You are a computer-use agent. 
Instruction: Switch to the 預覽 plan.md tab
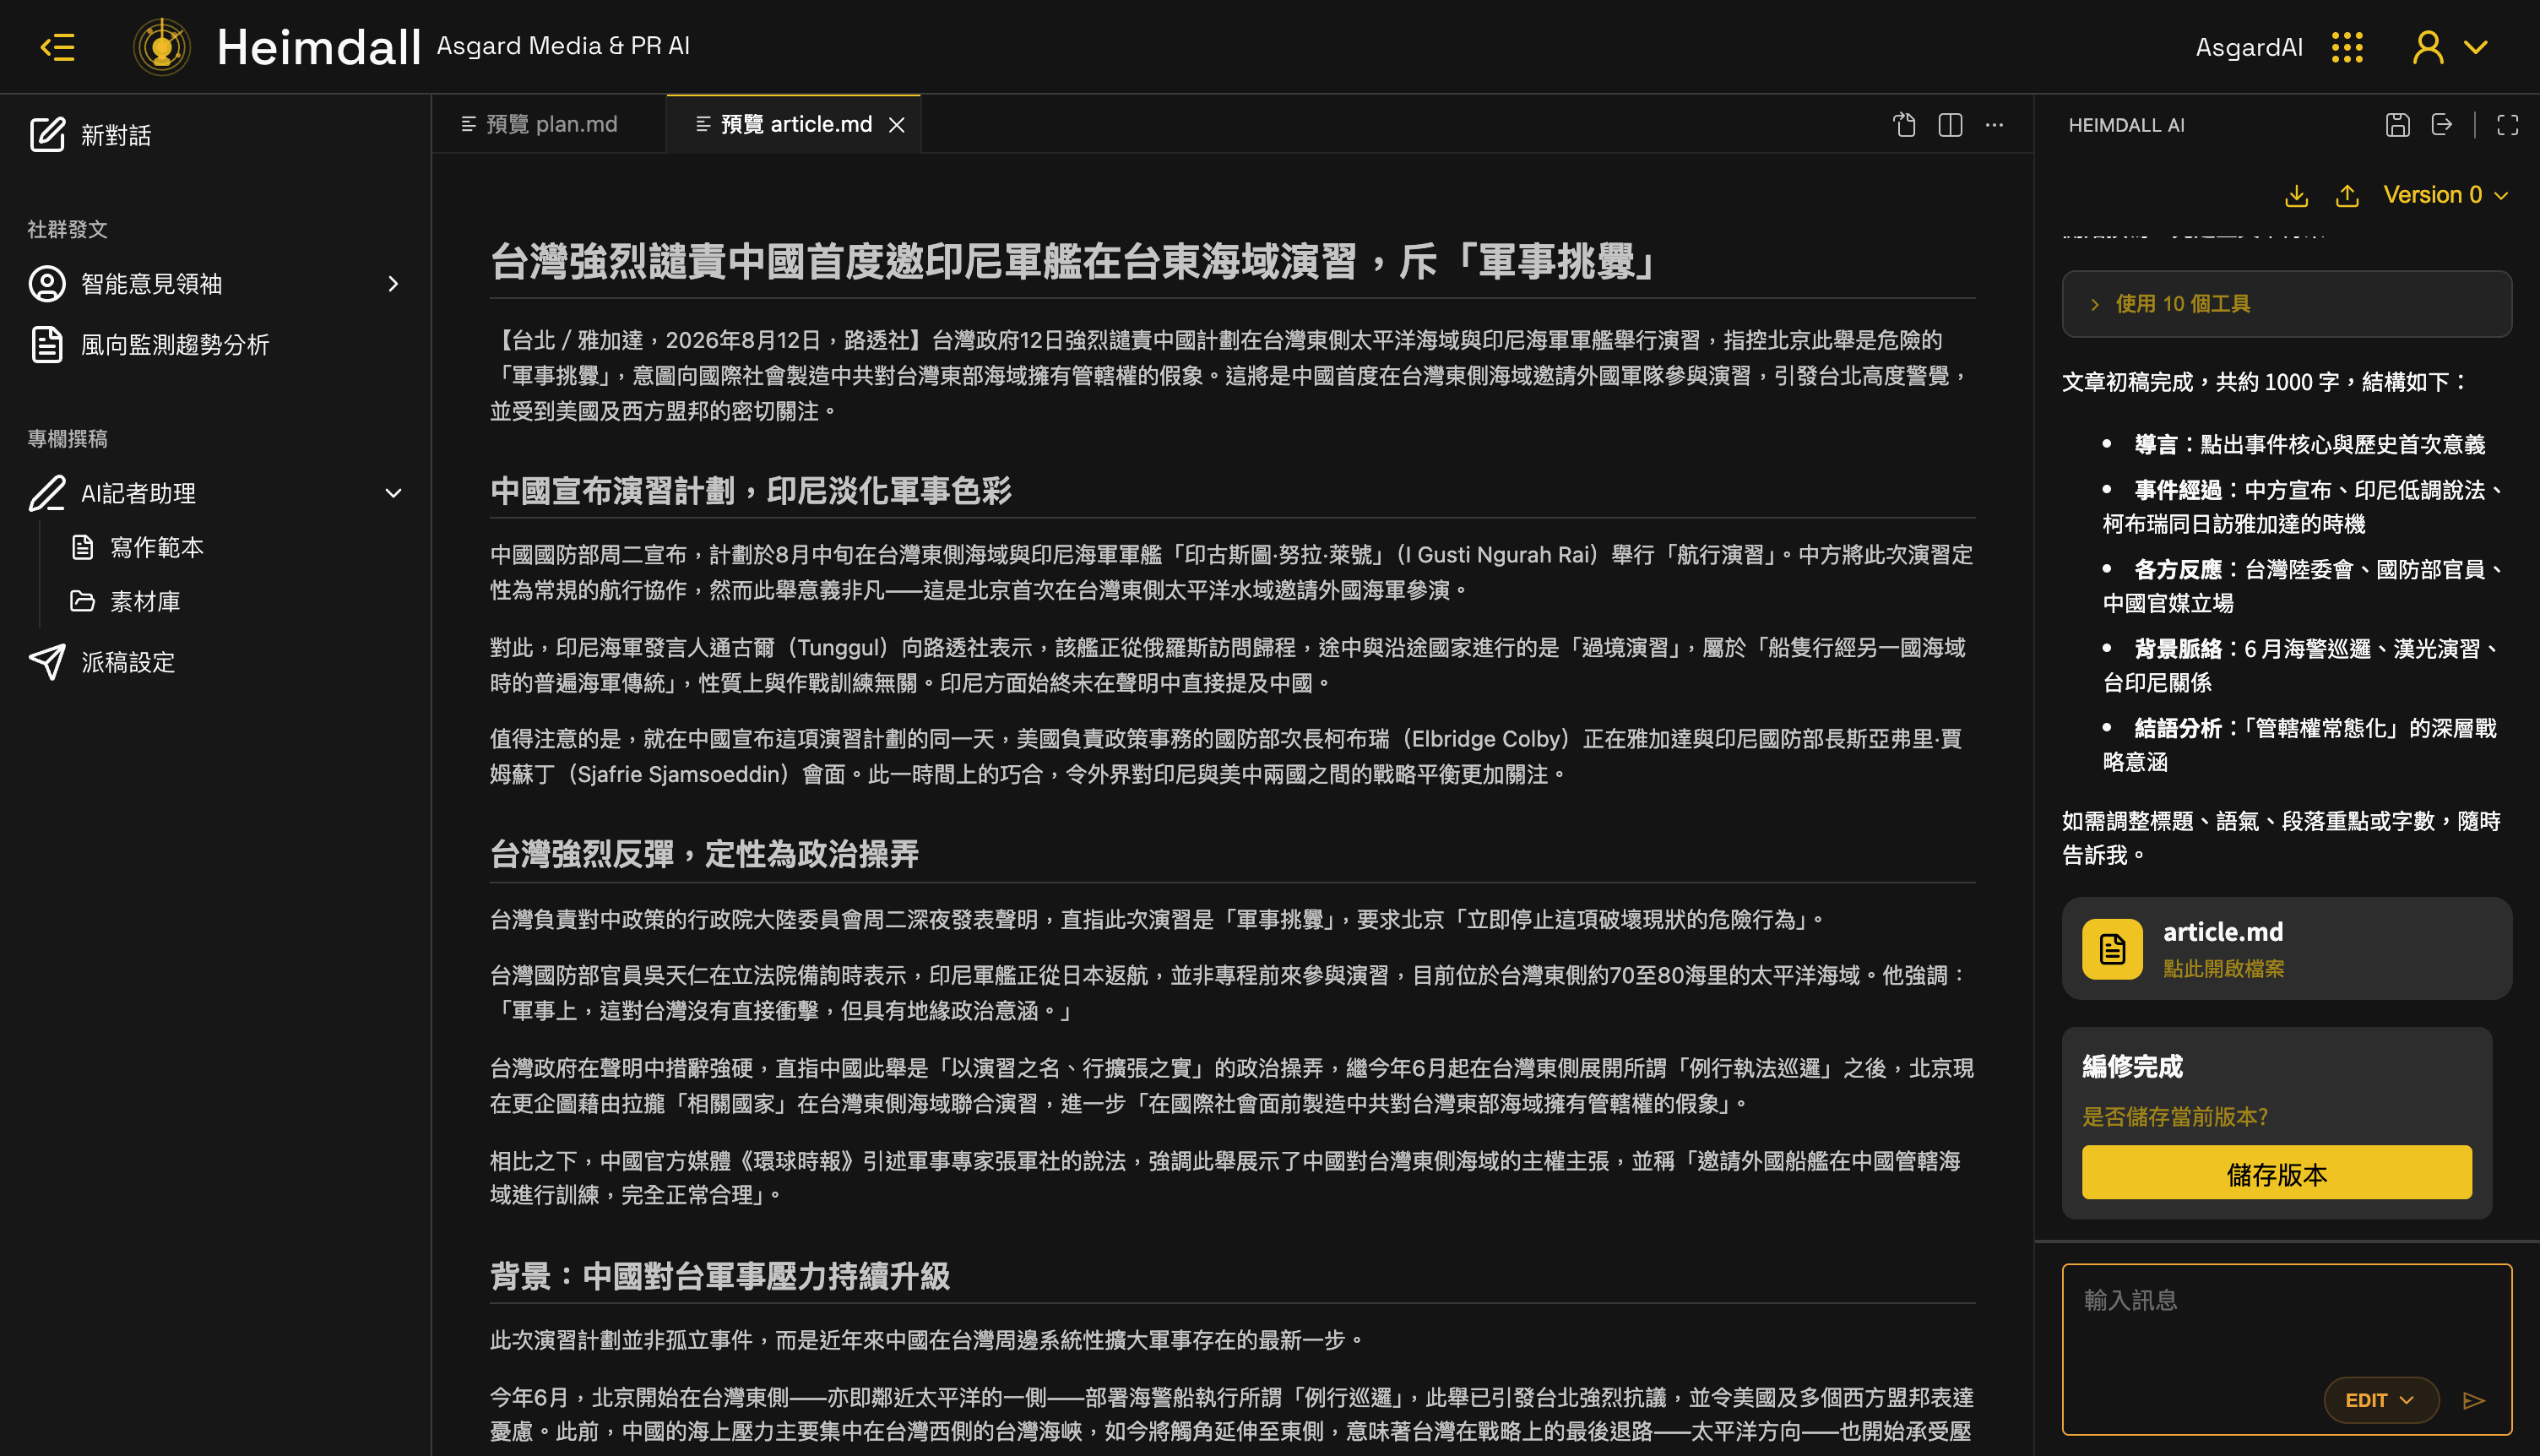(549, 124)
